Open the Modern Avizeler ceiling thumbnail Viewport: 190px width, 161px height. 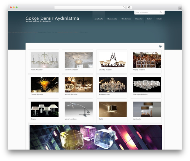click(79, 60)
